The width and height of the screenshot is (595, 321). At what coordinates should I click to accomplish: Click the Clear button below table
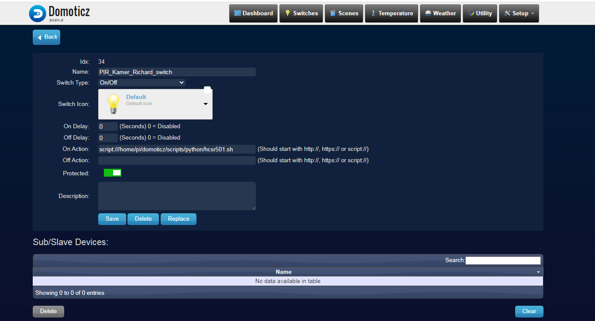tap(529, 311)
